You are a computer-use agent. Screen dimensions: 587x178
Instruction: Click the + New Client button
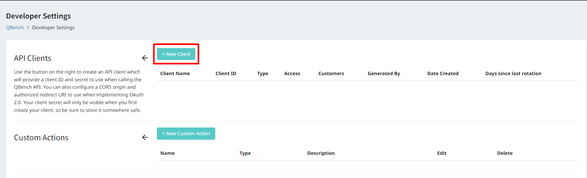(176, 54)
